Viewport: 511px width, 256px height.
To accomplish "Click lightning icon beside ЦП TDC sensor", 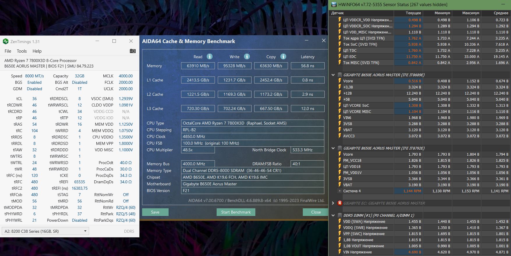I will pyautogui.click(x=340, y=50).
